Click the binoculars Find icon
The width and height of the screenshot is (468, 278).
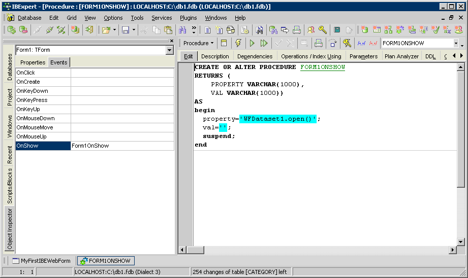coord(182,30)
